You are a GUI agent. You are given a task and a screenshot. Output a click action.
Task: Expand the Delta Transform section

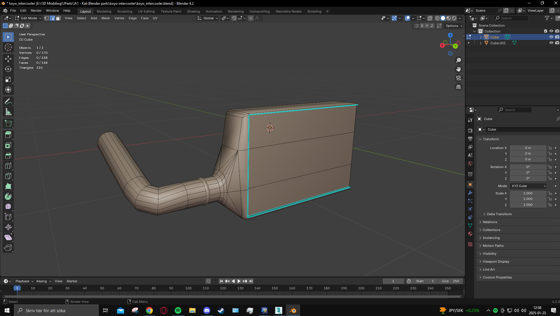499,214
